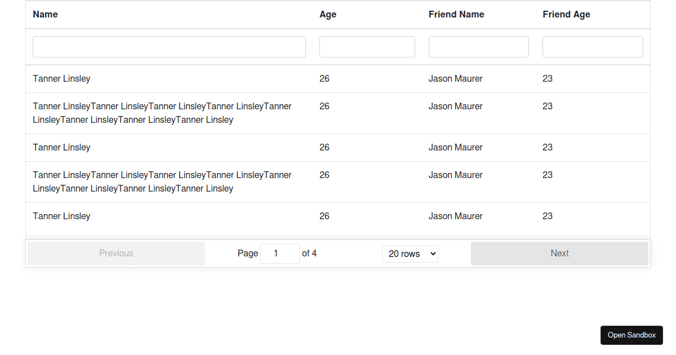The width and height of the screenshot is (676, 355).
Task: Open the rows-per-page dropdown showing 20 rows
Action: [410, 254]
